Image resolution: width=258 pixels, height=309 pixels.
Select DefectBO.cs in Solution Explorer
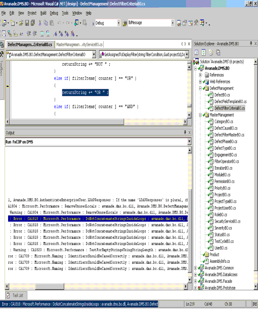point(222,95)
